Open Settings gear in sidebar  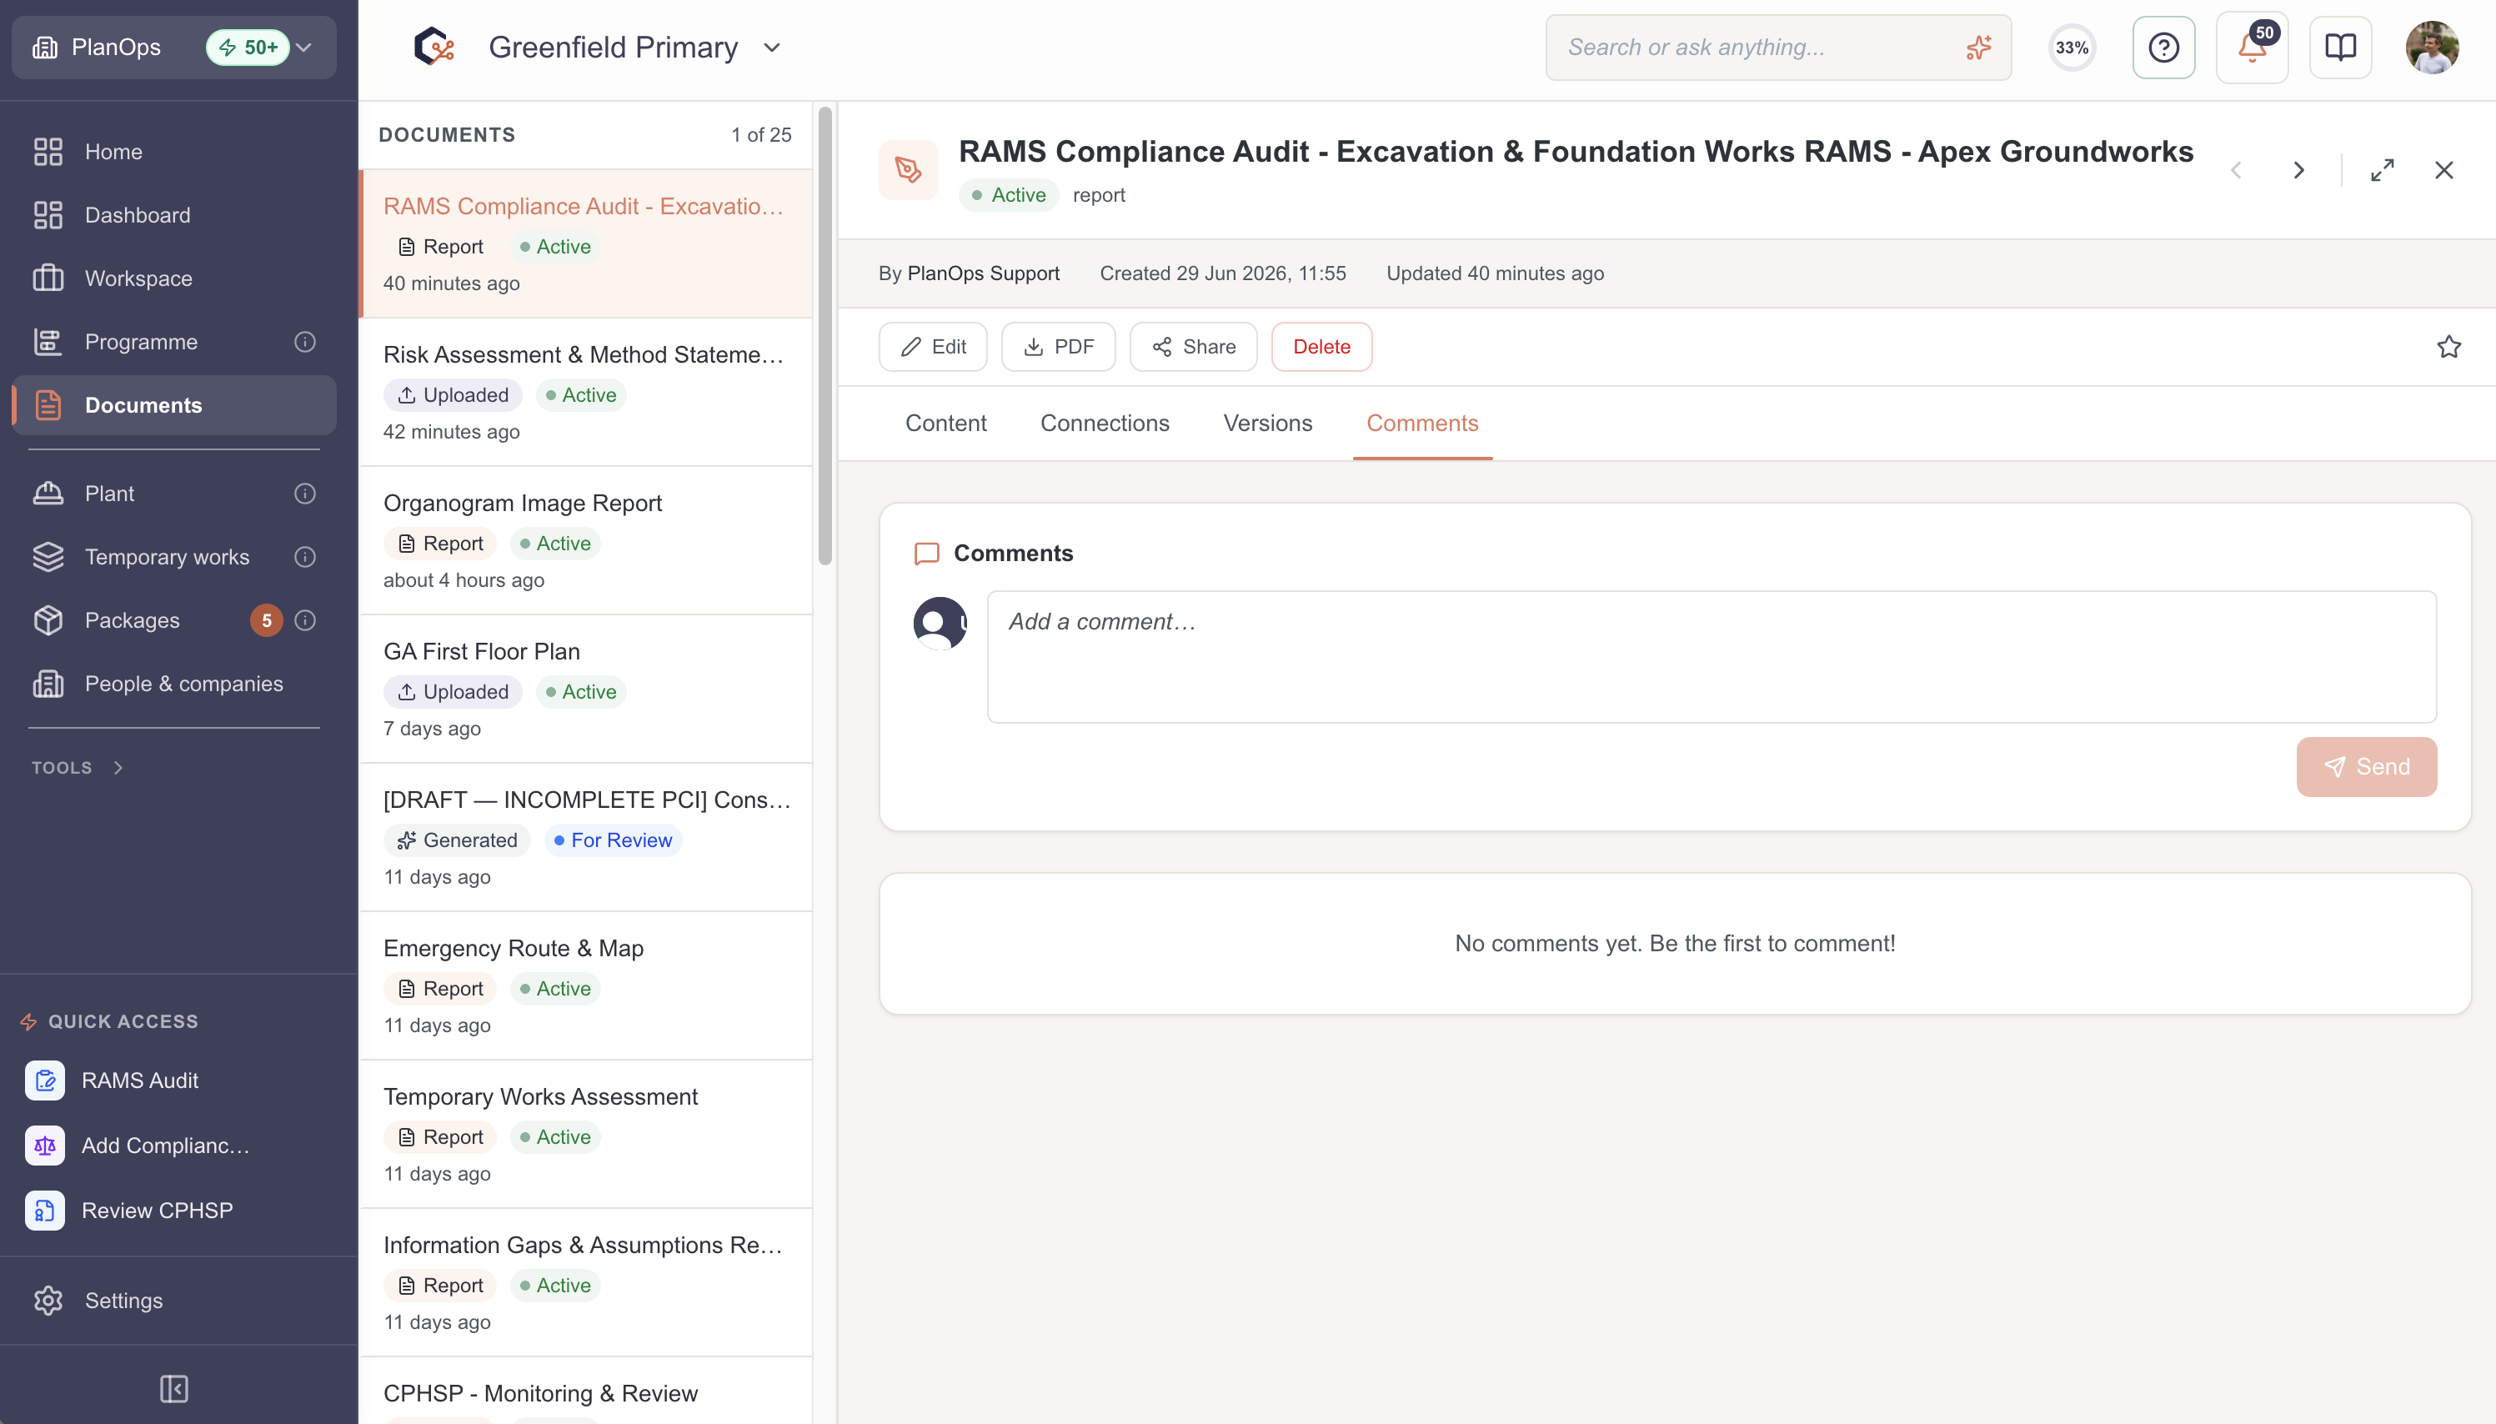[174, 1301]
